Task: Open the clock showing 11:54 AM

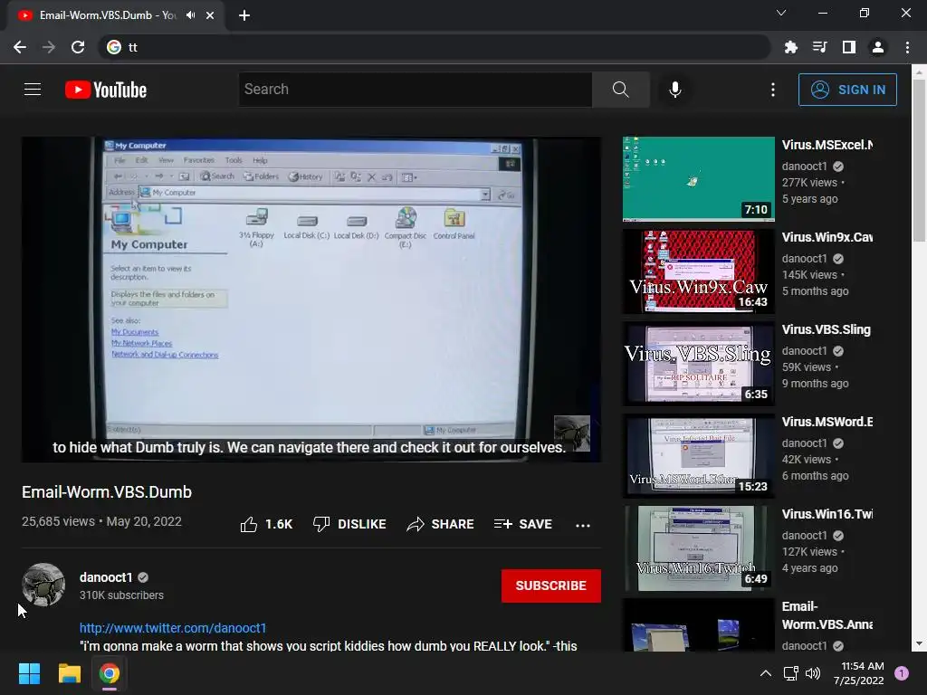Action: [x=859, y=673]
